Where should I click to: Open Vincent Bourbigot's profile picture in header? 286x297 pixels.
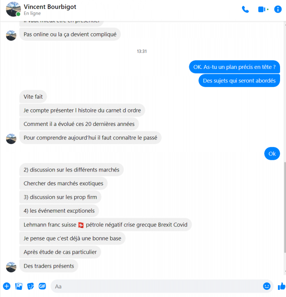click(x=13, y=9)
